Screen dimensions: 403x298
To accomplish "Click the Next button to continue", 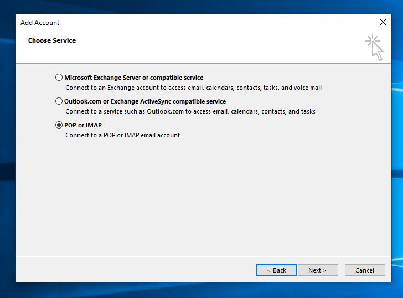I will click(x=317, y=270).
